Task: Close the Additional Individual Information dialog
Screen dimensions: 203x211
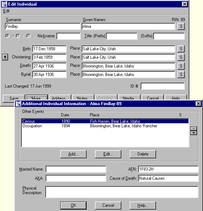Action: click(198, 104)
